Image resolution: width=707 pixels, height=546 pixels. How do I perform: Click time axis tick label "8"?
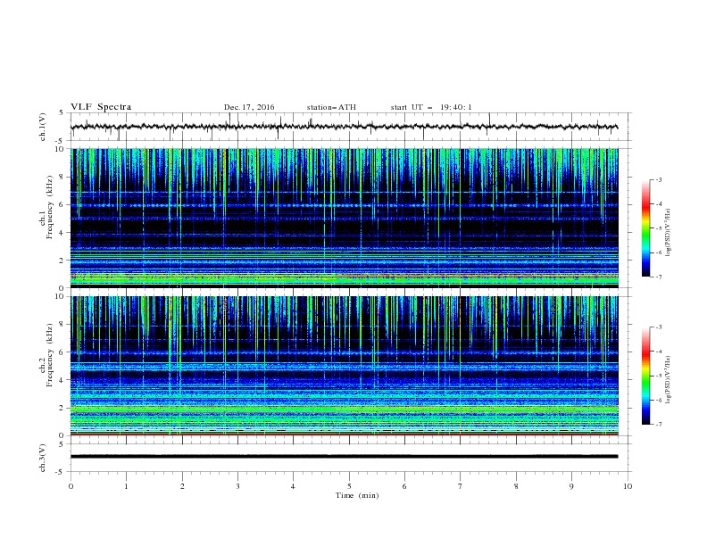coord(516,486)
